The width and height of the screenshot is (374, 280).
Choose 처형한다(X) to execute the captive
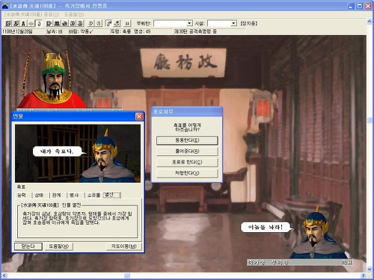[187, 173]
